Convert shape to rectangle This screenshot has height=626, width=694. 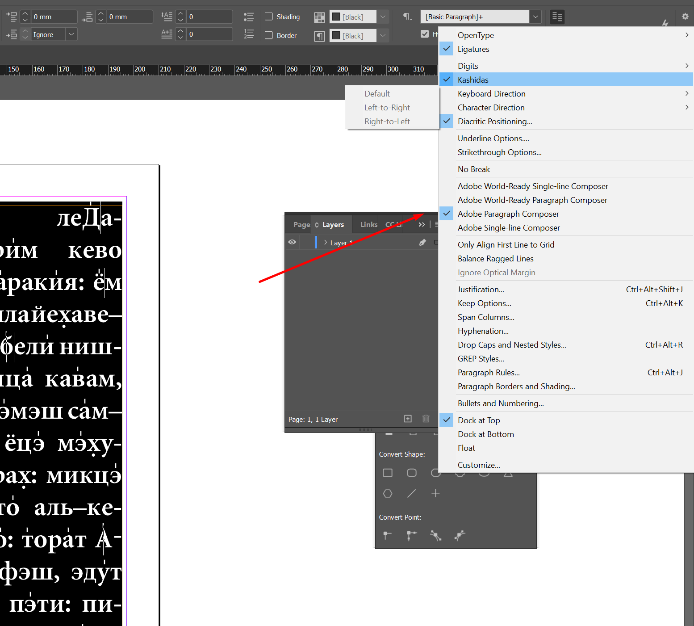pos(388,473)
